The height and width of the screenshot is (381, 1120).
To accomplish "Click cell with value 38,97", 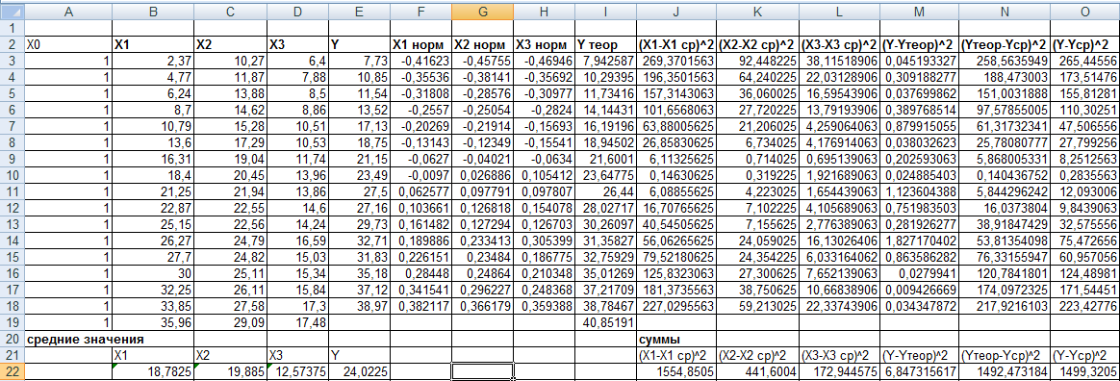I will [x=359, y=306].
